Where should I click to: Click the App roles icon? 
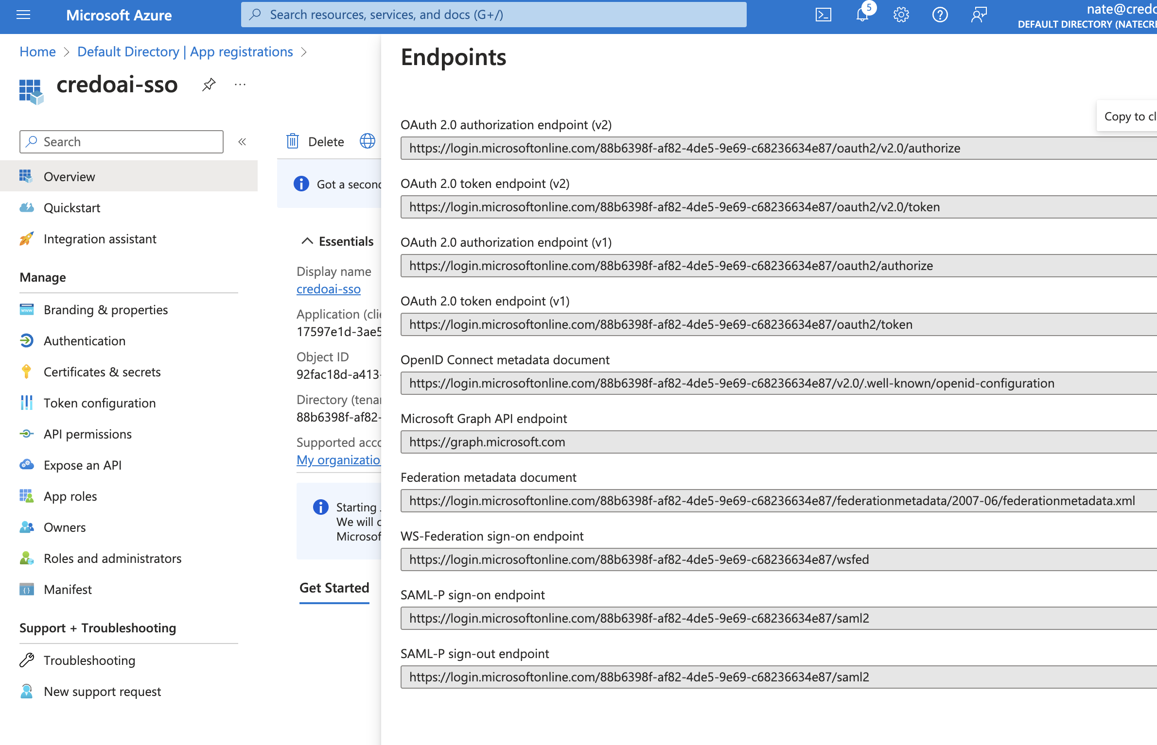26,496
